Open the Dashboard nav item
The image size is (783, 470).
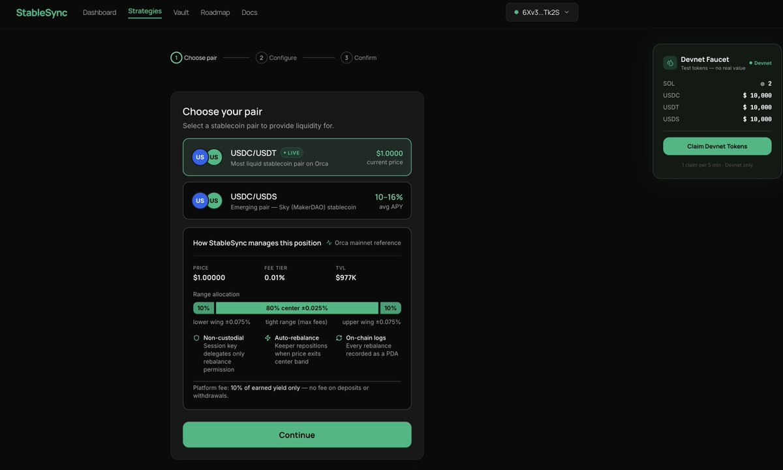point(100,12)
